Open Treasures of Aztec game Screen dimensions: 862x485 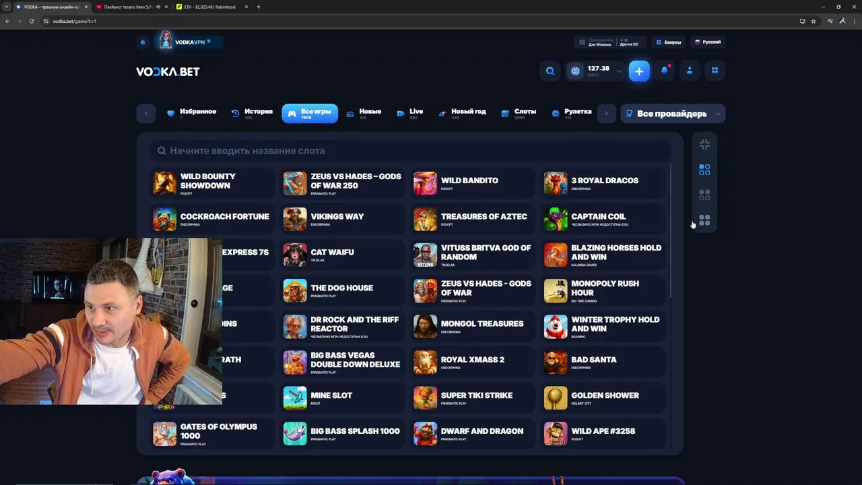473,219
